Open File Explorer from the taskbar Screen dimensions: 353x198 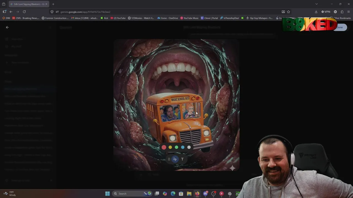point(189,194)
